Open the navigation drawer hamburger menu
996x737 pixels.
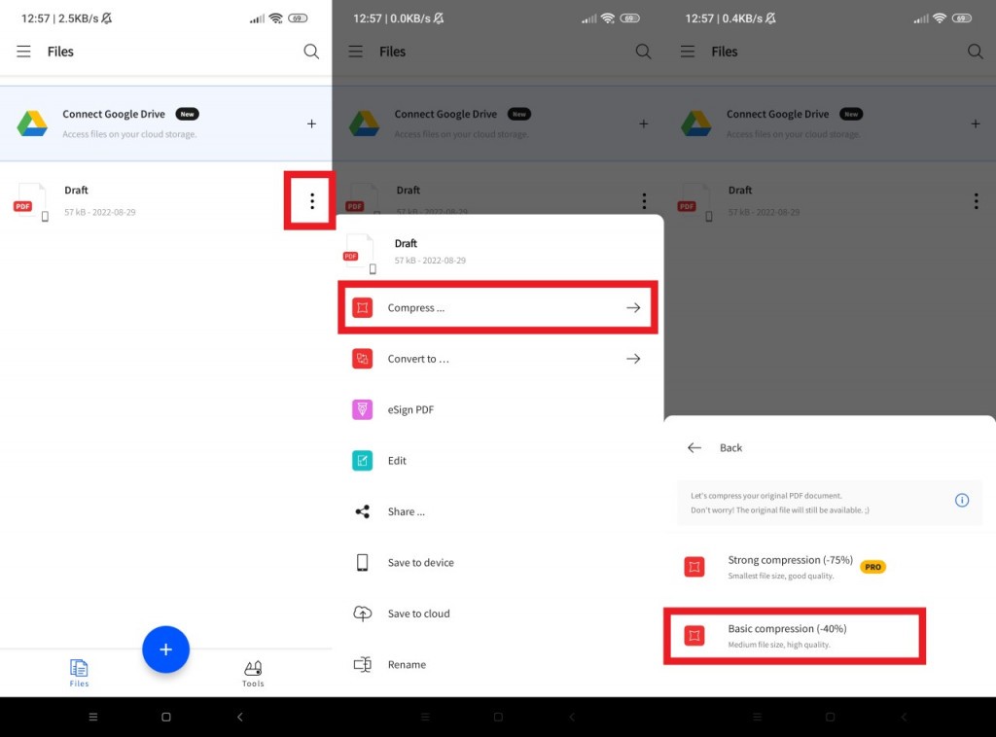click(x=23, y=52)
